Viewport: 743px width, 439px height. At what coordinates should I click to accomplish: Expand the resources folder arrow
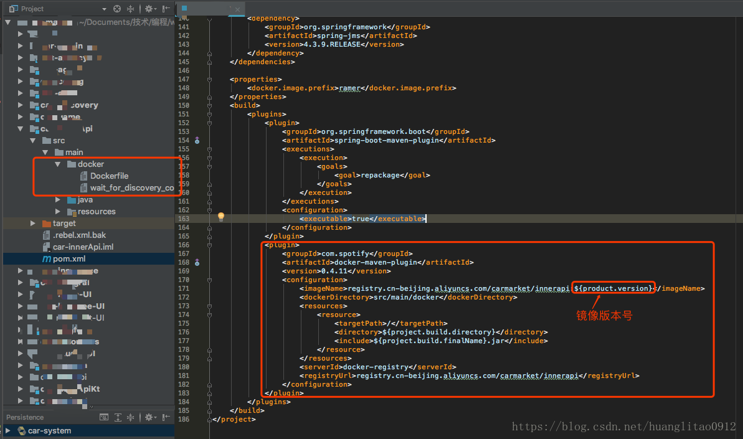pyautogui.click(x=58, y=212)
